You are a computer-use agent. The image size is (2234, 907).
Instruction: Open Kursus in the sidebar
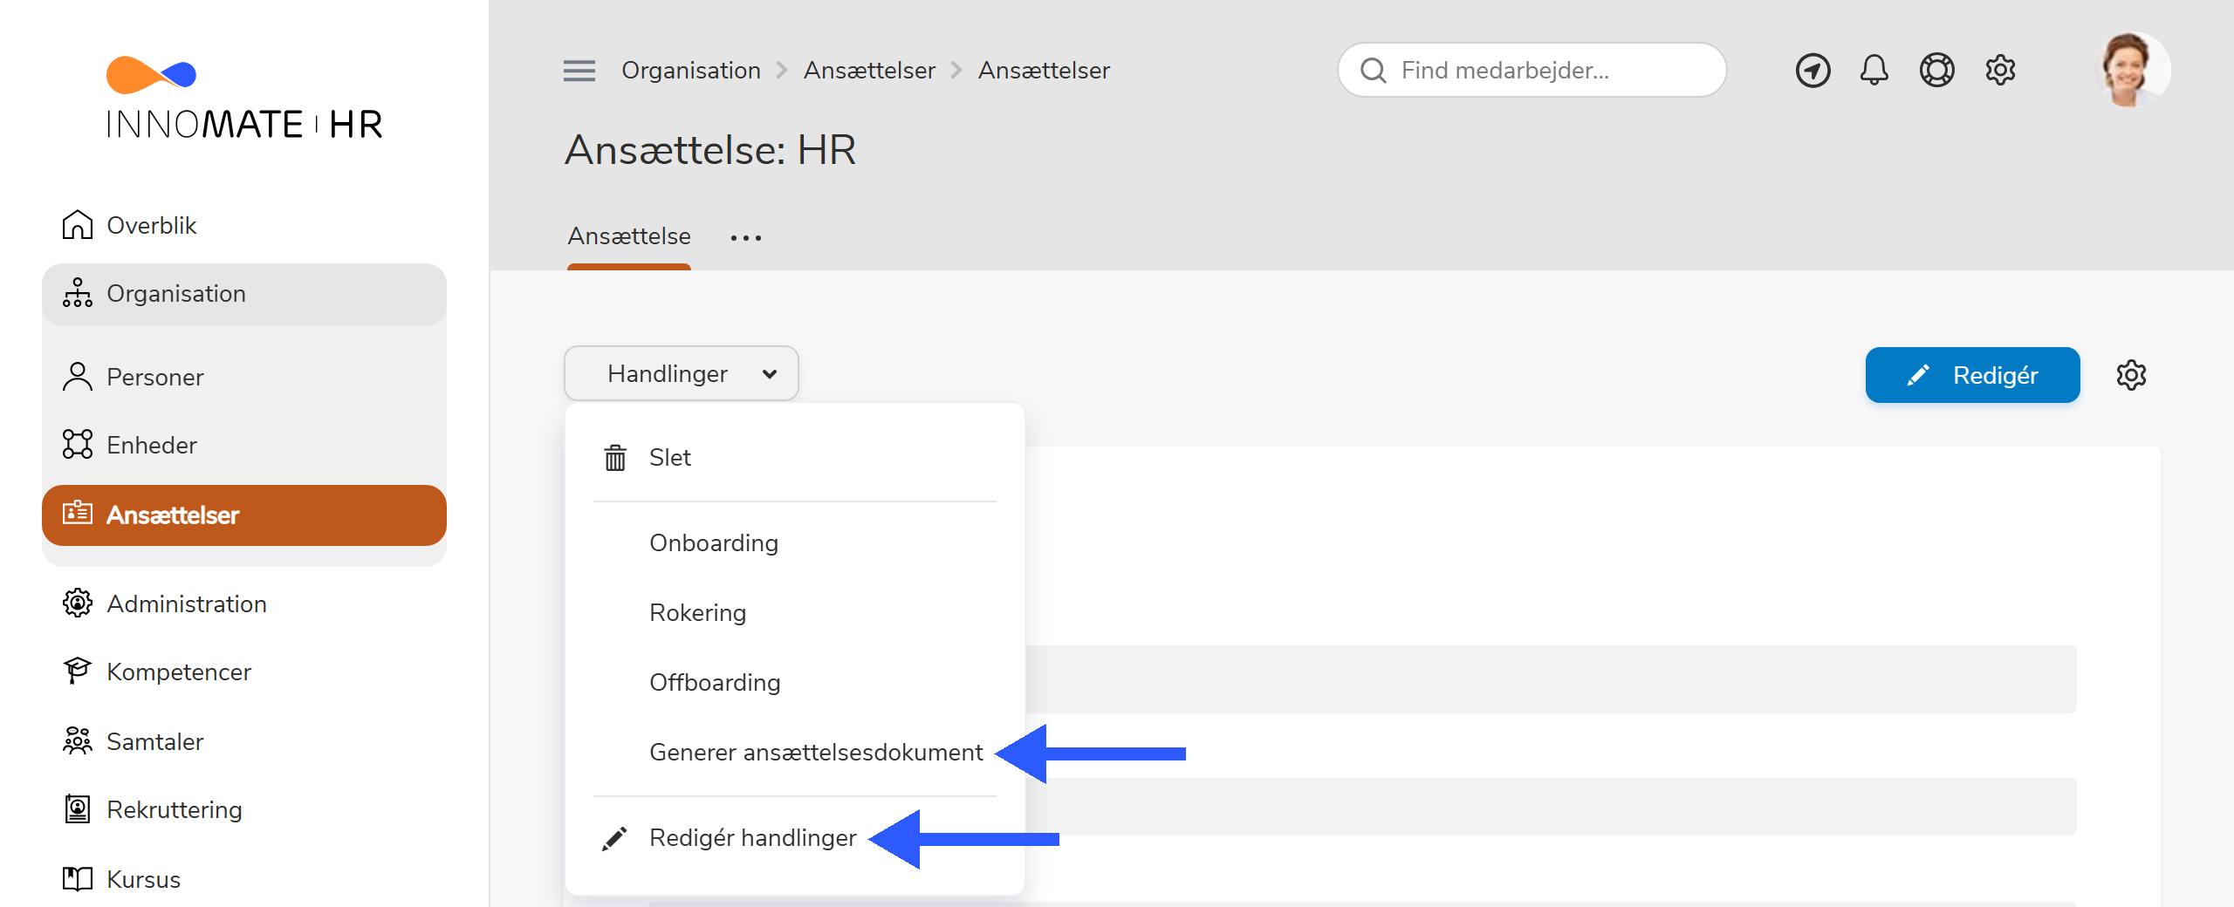[x=243, y=879]
